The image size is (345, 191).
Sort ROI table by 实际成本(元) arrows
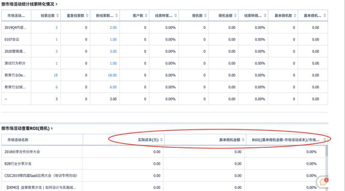tap(161, 140)
